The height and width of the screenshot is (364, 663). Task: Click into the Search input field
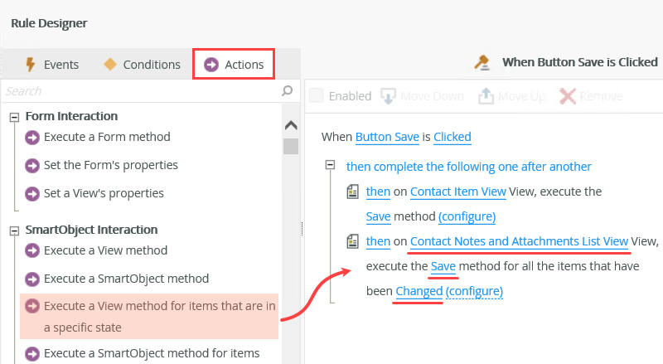tap(141, 90)
